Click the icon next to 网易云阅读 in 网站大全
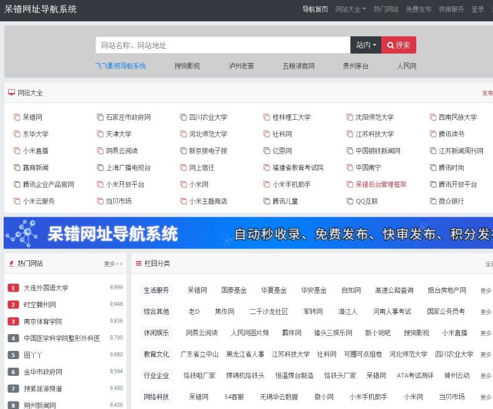The width and height of the screenshot is (493, 409). click(x=100, y=150)
